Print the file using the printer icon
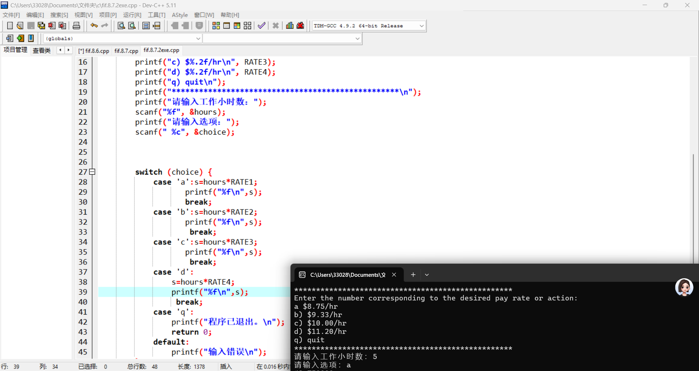The height and width of the screenshot is (371, 699). (x=76, y=25)
